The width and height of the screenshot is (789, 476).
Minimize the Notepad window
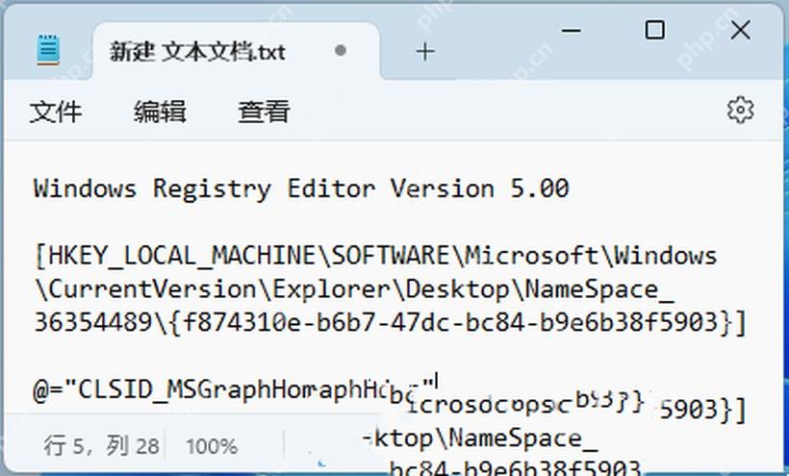pyautogui.click(x=572, y=31)
